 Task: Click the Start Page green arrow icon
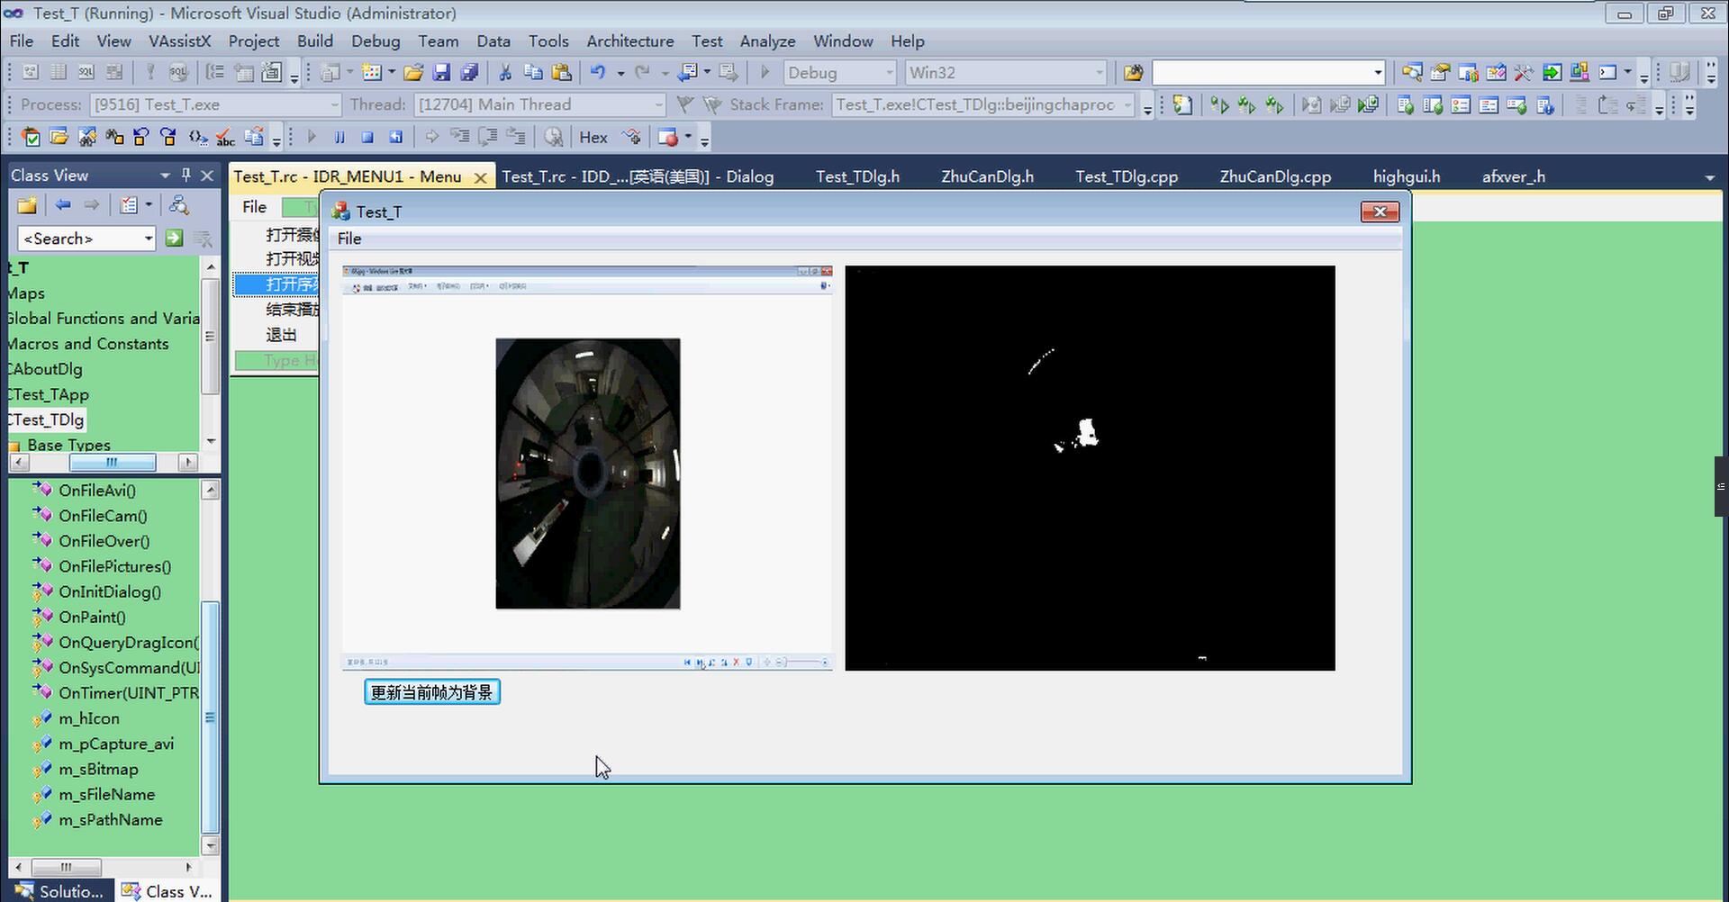1551,73
